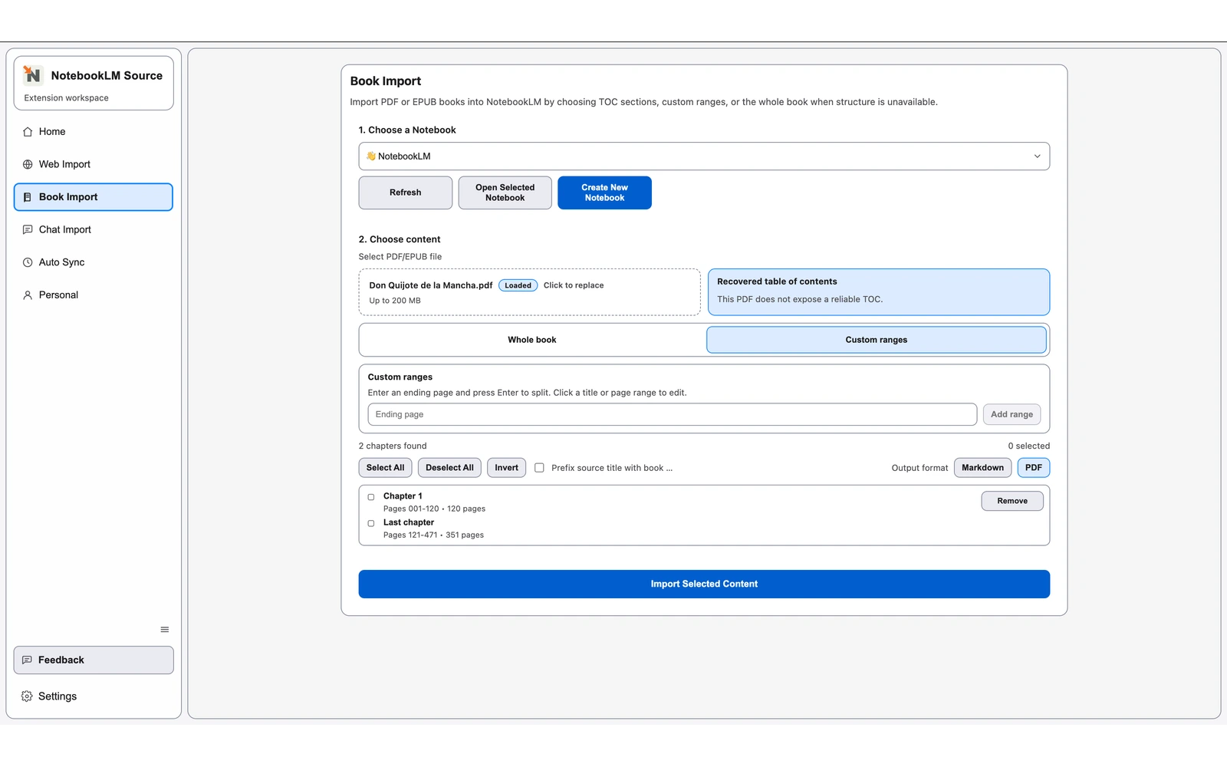Select the Home icon in sidebar
The height and width of the screenshot is (767, 1227).
[x=28, y=131]
